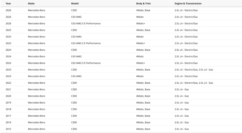242x133 pixels.
Task: Select the 2022 row's Electric/Gas, Gas engine cell
Action: (194, 83)
